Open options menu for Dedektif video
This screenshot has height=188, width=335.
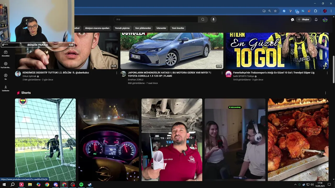point(117,73)
